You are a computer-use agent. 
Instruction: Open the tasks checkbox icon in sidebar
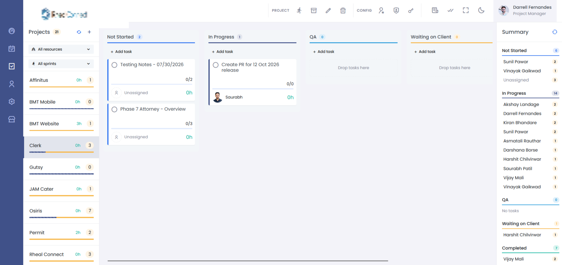(12, 66)
